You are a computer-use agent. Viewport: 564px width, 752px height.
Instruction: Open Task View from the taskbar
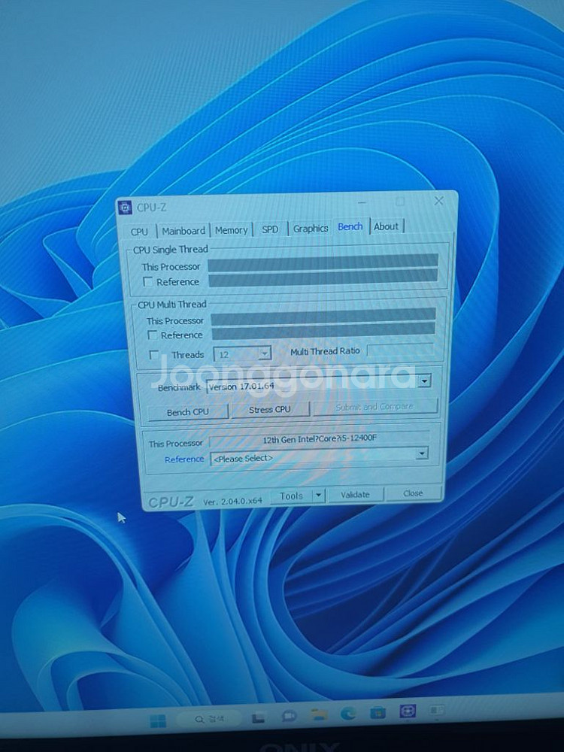(259, 718)
